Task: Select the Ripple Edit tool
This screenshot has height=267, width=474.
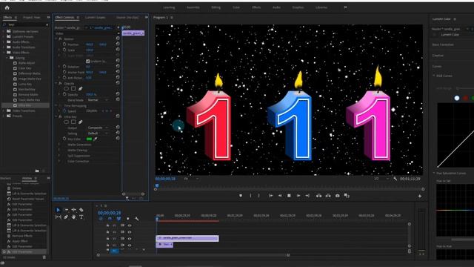Action: (x=73, y=210)
